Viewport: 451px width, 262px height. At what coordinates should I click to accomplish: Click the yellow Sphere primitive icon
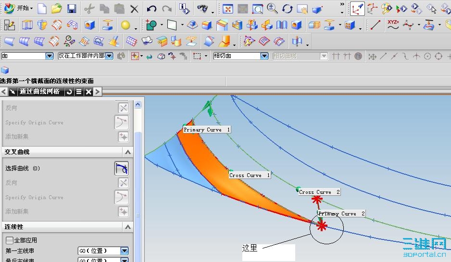click(125, 25)
